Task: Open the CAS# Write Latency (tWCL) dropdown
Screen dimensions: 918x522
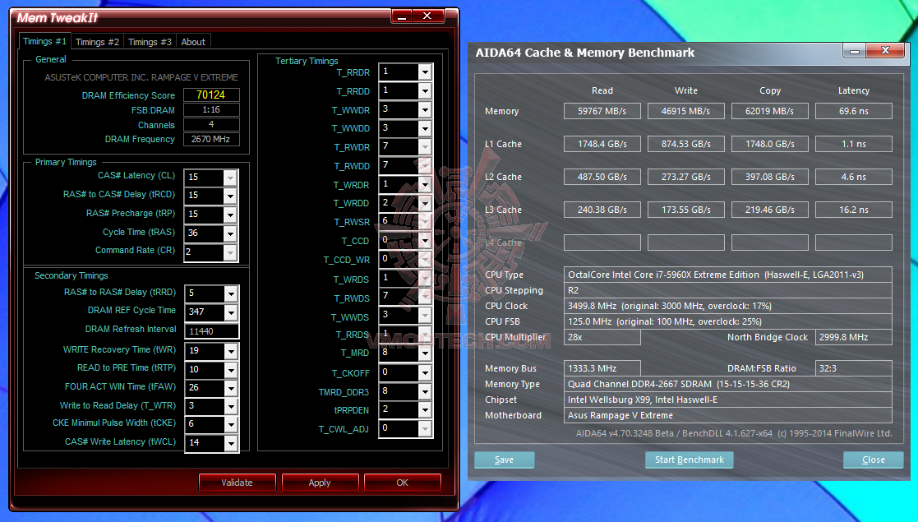Action: (x=231, y=443)
